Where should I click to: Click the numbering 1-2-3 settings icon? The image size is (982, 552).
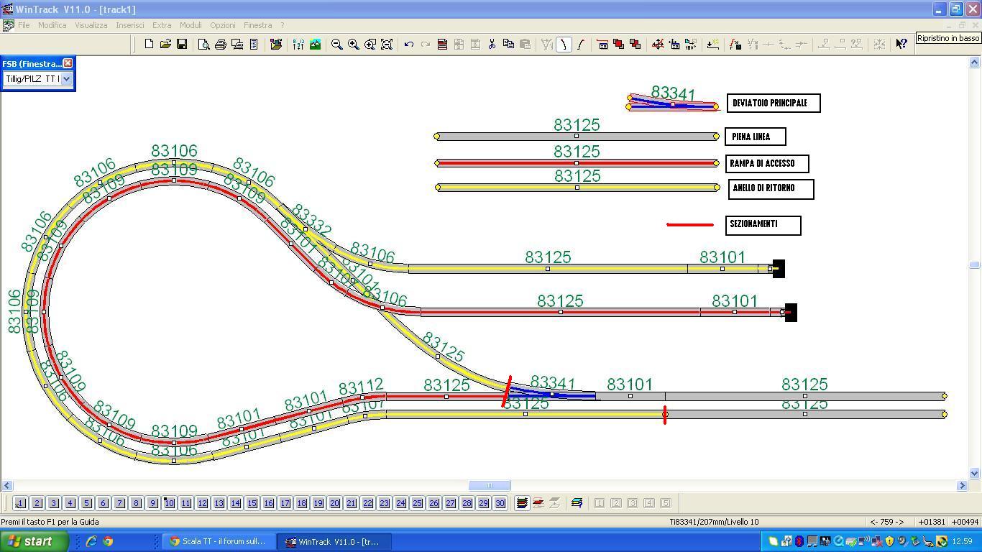click(x=298, y=44)
